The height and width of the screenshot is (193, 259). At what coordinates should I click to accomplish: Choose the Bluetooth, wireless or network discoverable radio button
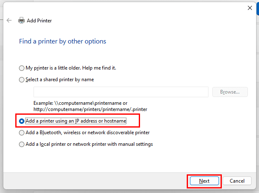click(21, 133)
